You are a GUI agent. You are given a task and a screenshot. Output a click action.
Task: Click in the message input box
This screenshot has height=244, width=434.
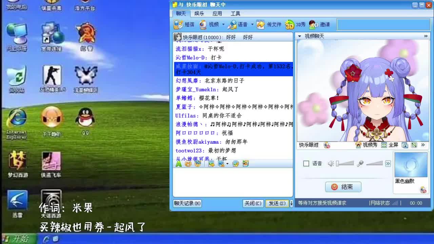coord(233,182)
